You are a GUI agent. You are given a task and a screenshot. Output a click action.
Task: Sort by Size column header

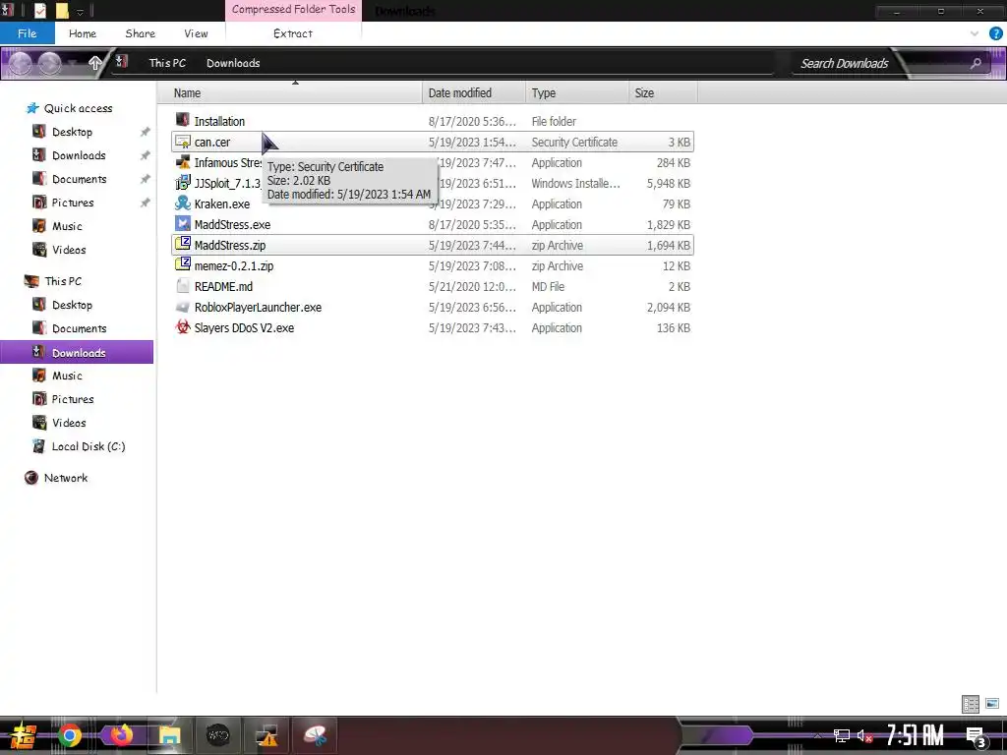click(663, 93)
